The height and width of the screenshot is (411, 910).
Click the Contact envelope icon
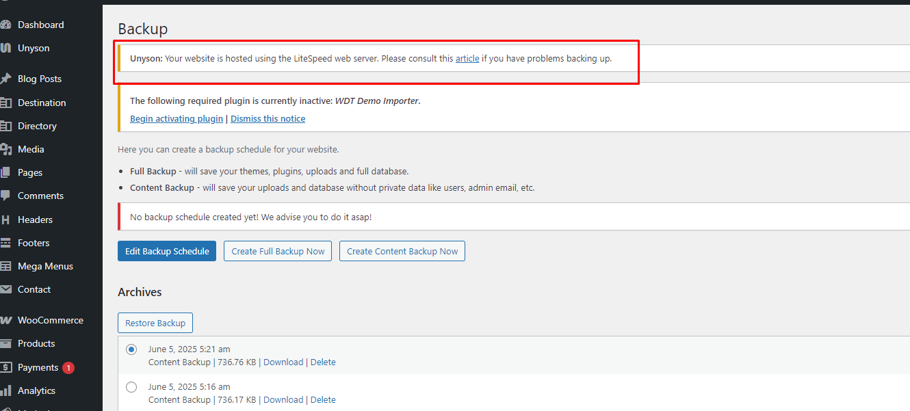tap(5, 289)
